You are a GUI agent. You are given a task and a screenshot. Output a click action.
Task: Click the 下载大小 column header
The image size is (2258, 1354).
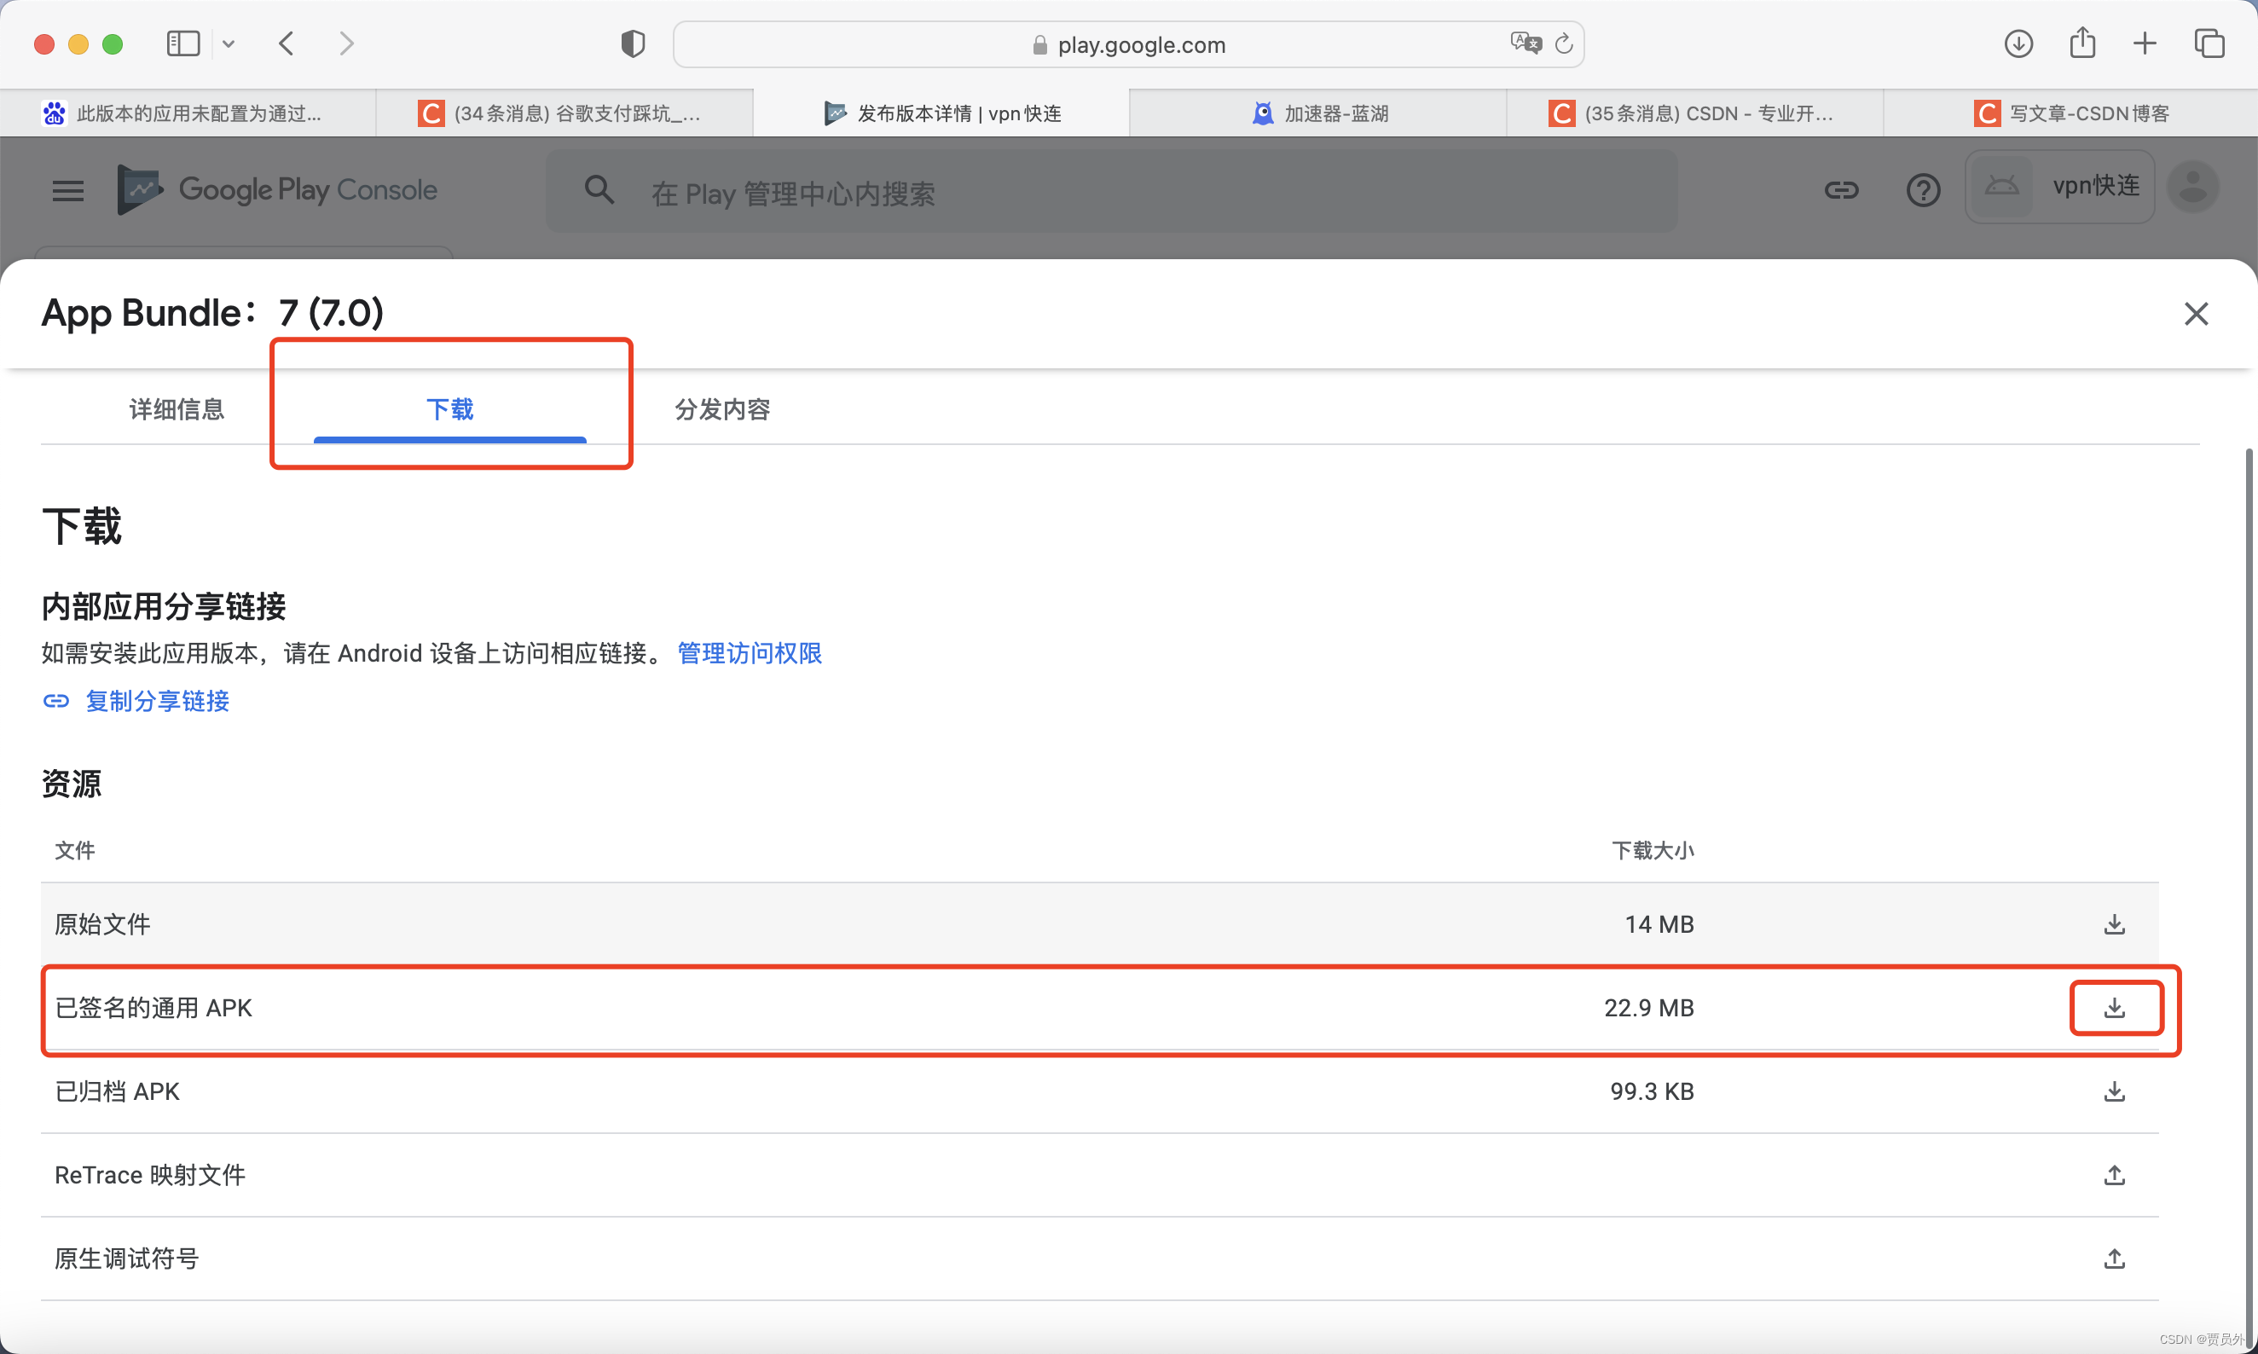1653,850
